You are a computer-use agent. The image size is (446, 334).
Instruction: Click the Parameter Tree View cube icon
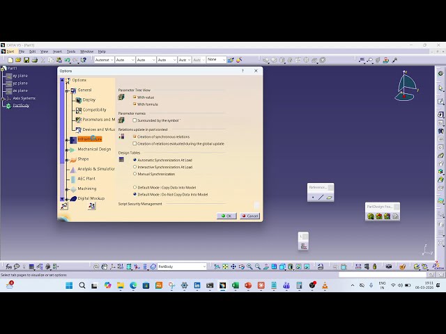(121, 97)
